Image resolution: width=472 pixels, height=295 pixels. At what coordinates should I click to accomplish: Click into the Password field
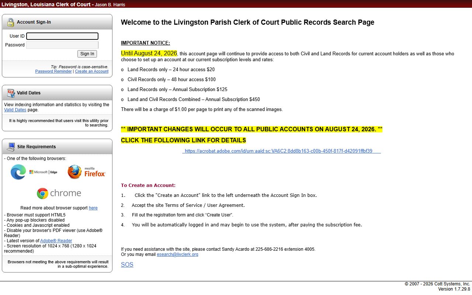tap(62, 45)
